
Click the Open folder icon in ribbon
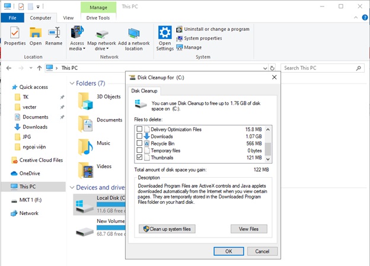(36, 36)
